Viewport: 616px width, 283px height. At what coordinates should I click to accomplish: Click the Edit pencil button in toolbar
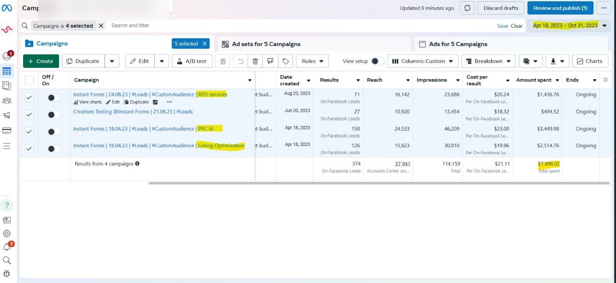(140, 61)
